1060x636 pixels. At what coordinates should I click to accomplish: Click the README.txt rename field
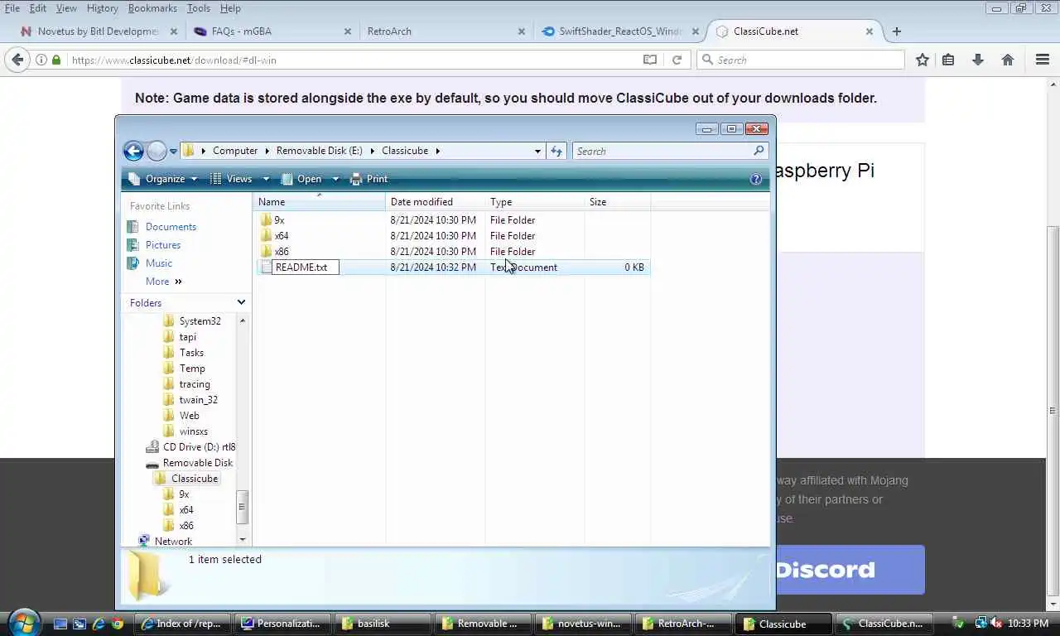pos(305,267)
